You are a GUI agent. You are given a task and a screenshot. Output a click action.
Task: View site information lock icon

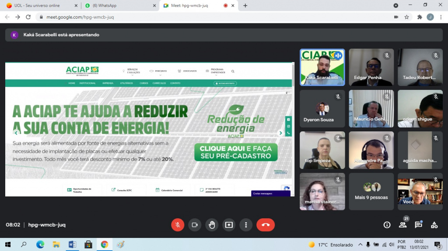41,17
